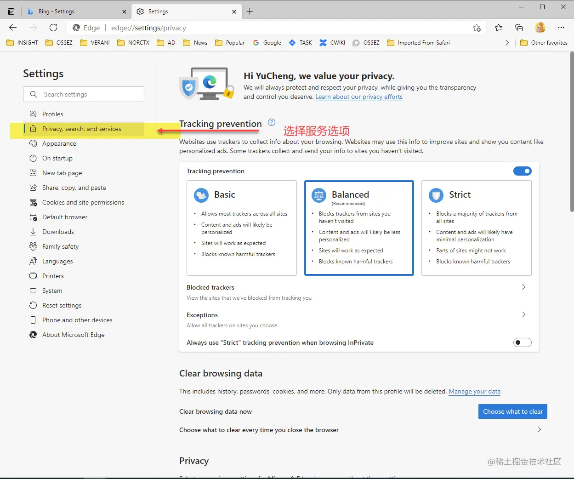
Task: Choose the Balanced tracking prevention level
Action: click(x=359, y=228)
